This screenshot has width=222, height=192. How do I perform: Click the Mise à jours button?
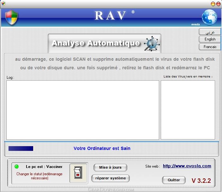click(x=110, y=167)
